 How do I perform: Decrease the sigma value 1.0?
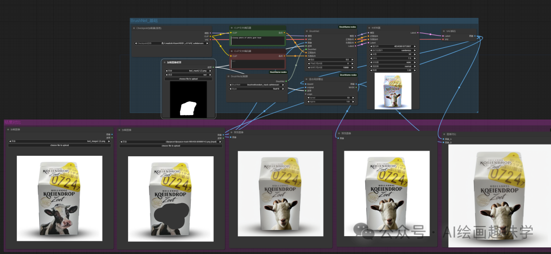tap(309, 101)
